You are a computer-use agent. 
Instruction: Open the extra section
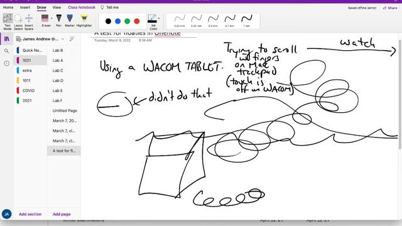[30, 70]
